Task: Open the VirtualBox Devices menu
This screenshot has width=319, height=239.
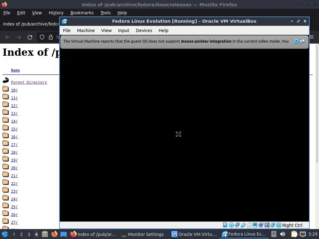Action: click(x=144, y=30)
